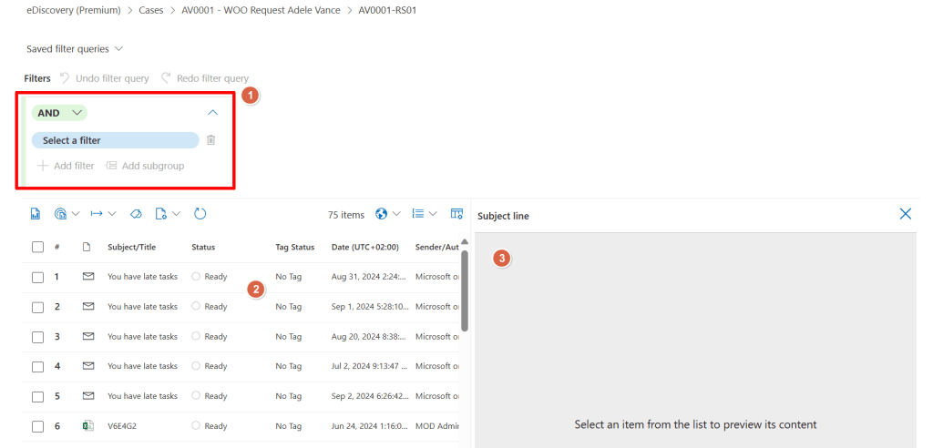933x448 pixels.
Task: Refresh the review set list
Action: tap(200, 214)
